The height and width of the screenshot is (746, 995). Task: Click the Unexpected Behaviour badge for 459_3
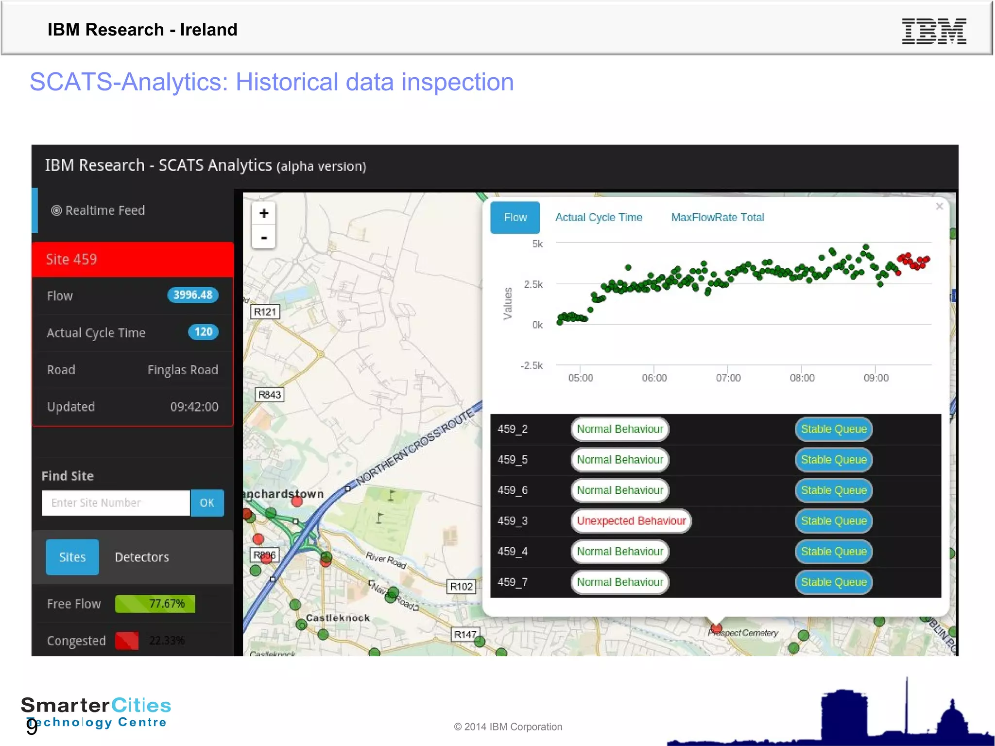tap(631, 521)
